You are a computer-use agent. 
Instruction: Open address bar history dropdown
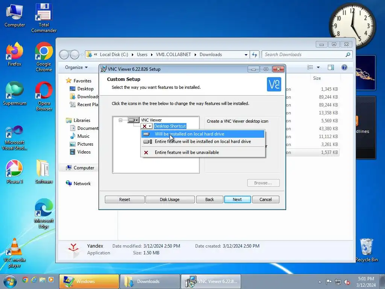click(x=246, y=55)
